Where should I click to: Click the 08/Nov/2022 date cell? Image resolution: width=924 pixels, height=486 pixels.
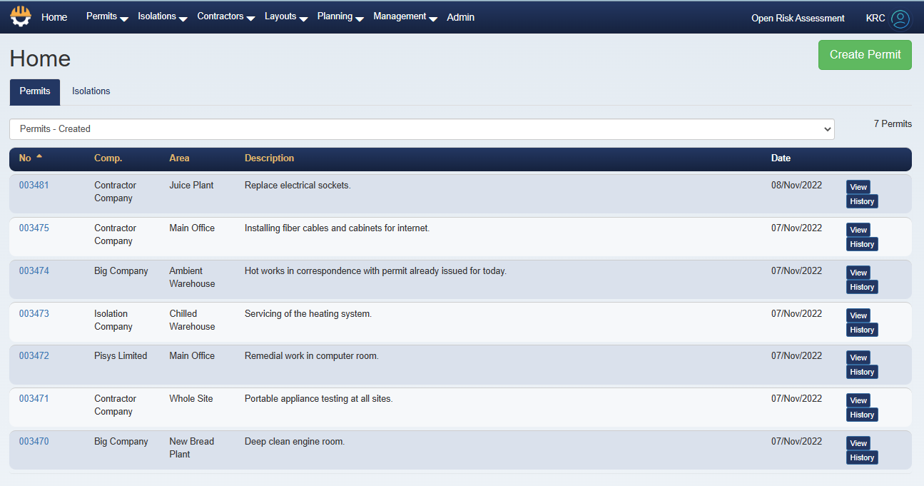pyautogui.click(x=796, y=186)
